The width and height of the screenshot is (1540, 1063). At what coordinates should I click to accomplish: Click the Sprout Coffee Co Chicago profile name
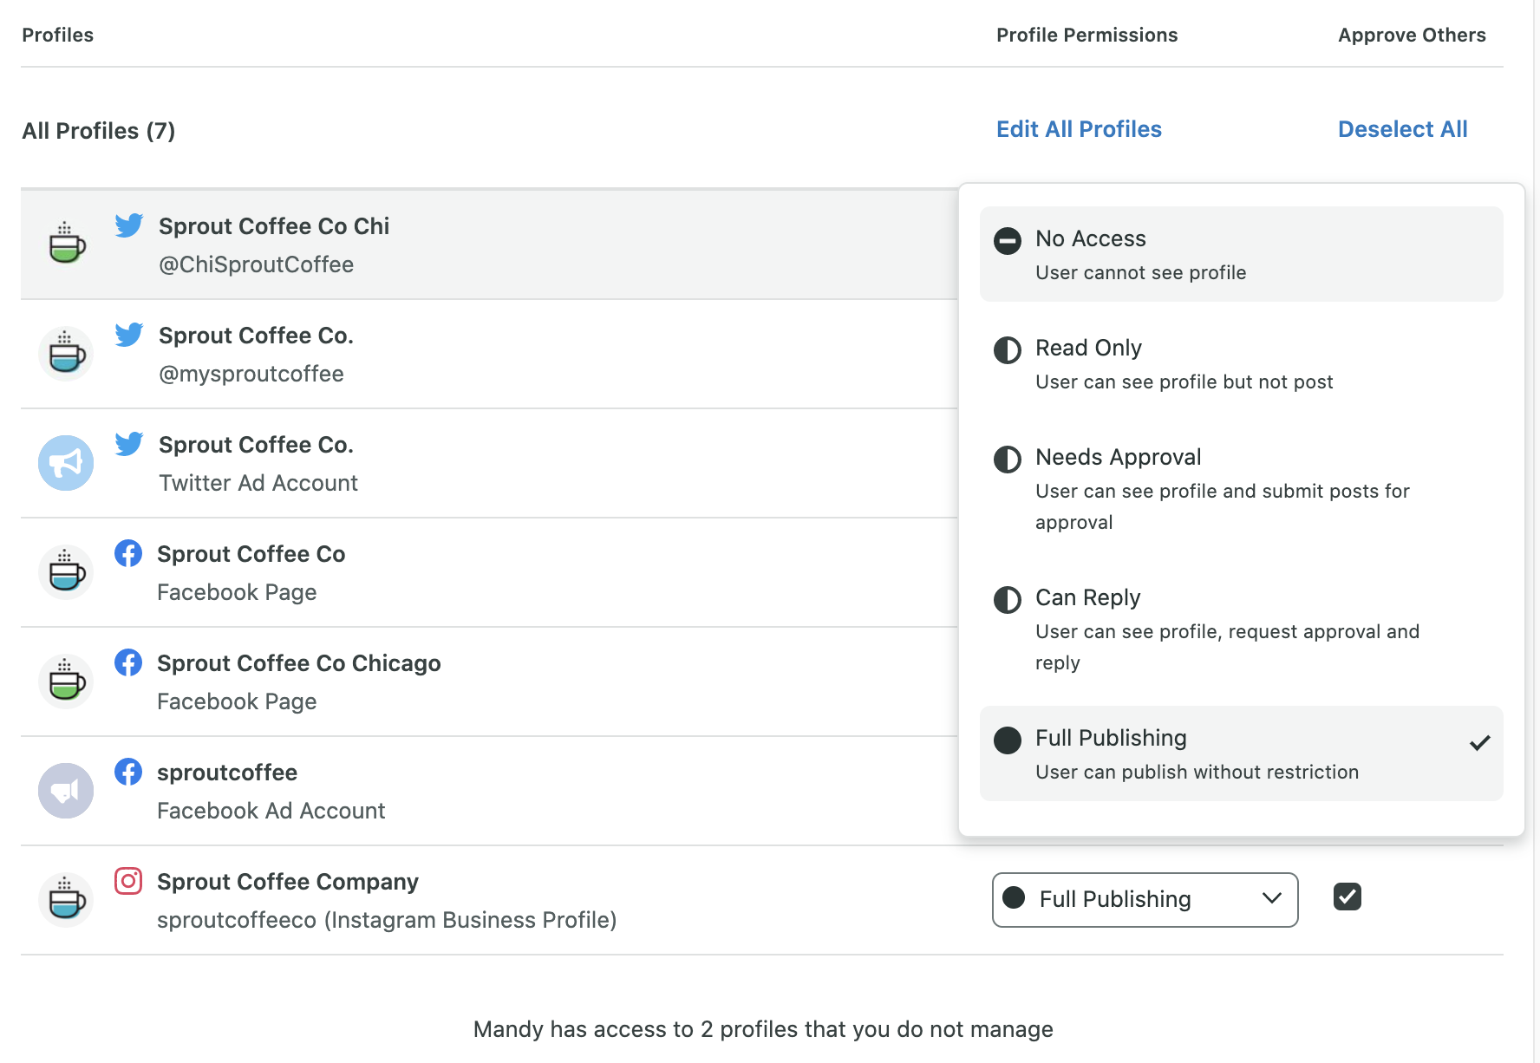[299, 663]
